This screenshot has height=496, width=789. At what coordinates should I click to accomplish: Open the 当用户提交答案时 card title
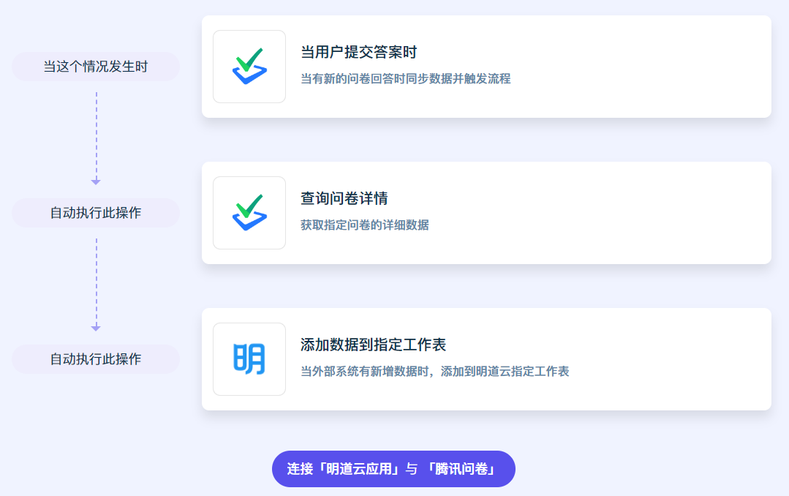pos(358,53)
